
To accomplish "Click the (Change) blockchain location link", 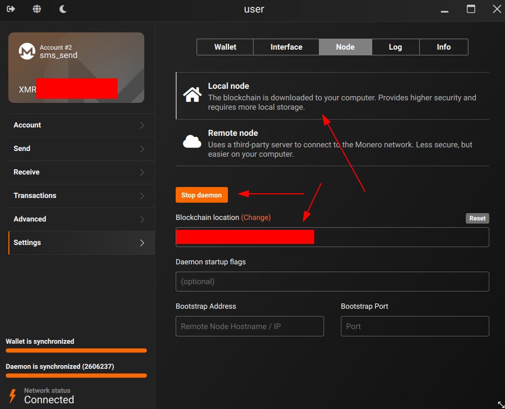I will click(256, 217).
